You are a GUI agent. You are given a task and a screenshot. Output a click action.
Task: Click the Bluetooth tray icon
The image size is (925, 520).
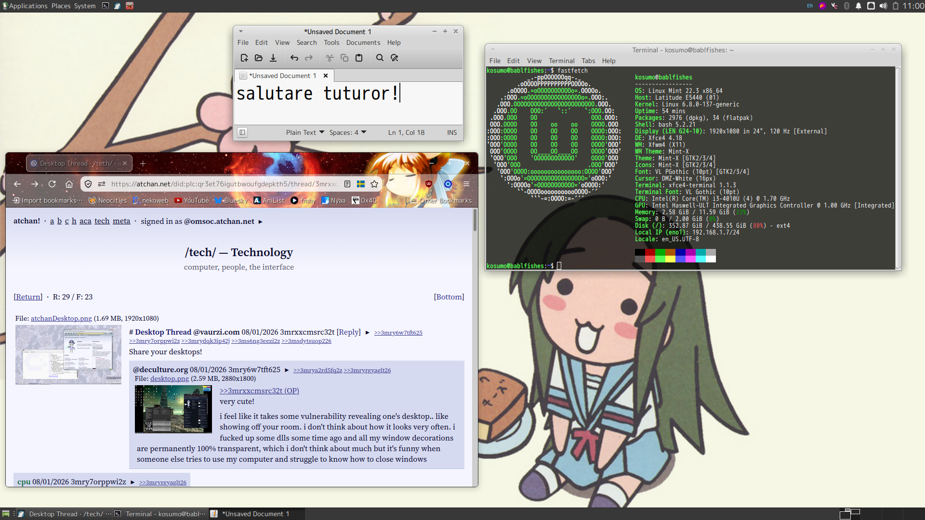coord(846,6)
